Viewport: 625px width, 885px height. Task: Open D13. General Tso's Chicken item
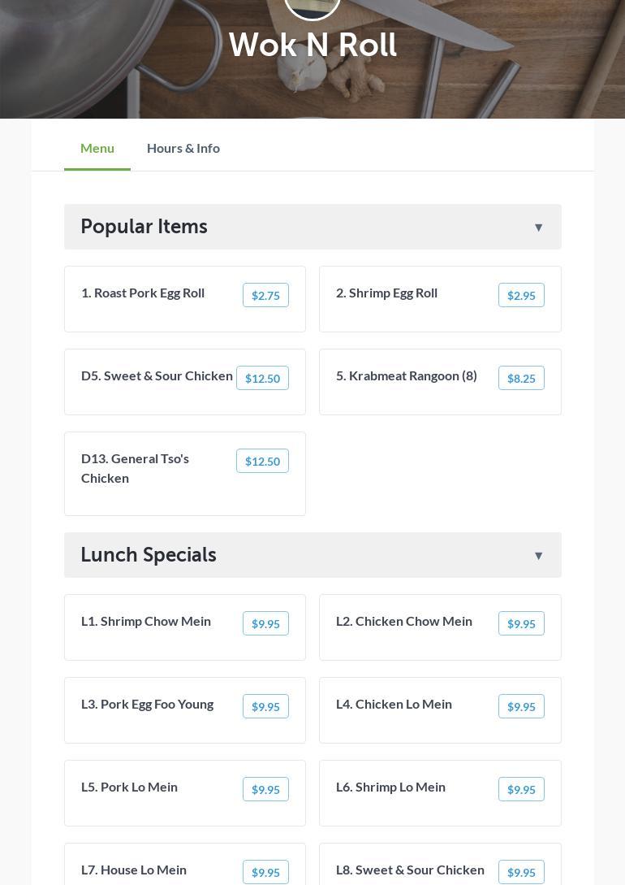(135, 468)
